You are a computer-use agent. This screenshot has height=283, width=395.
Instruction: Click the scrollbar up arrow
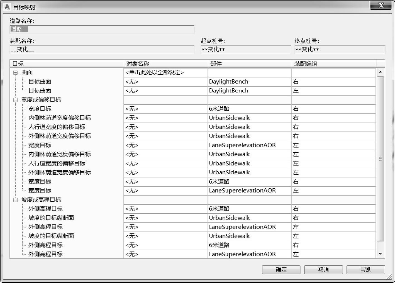(x=381, y=72)
